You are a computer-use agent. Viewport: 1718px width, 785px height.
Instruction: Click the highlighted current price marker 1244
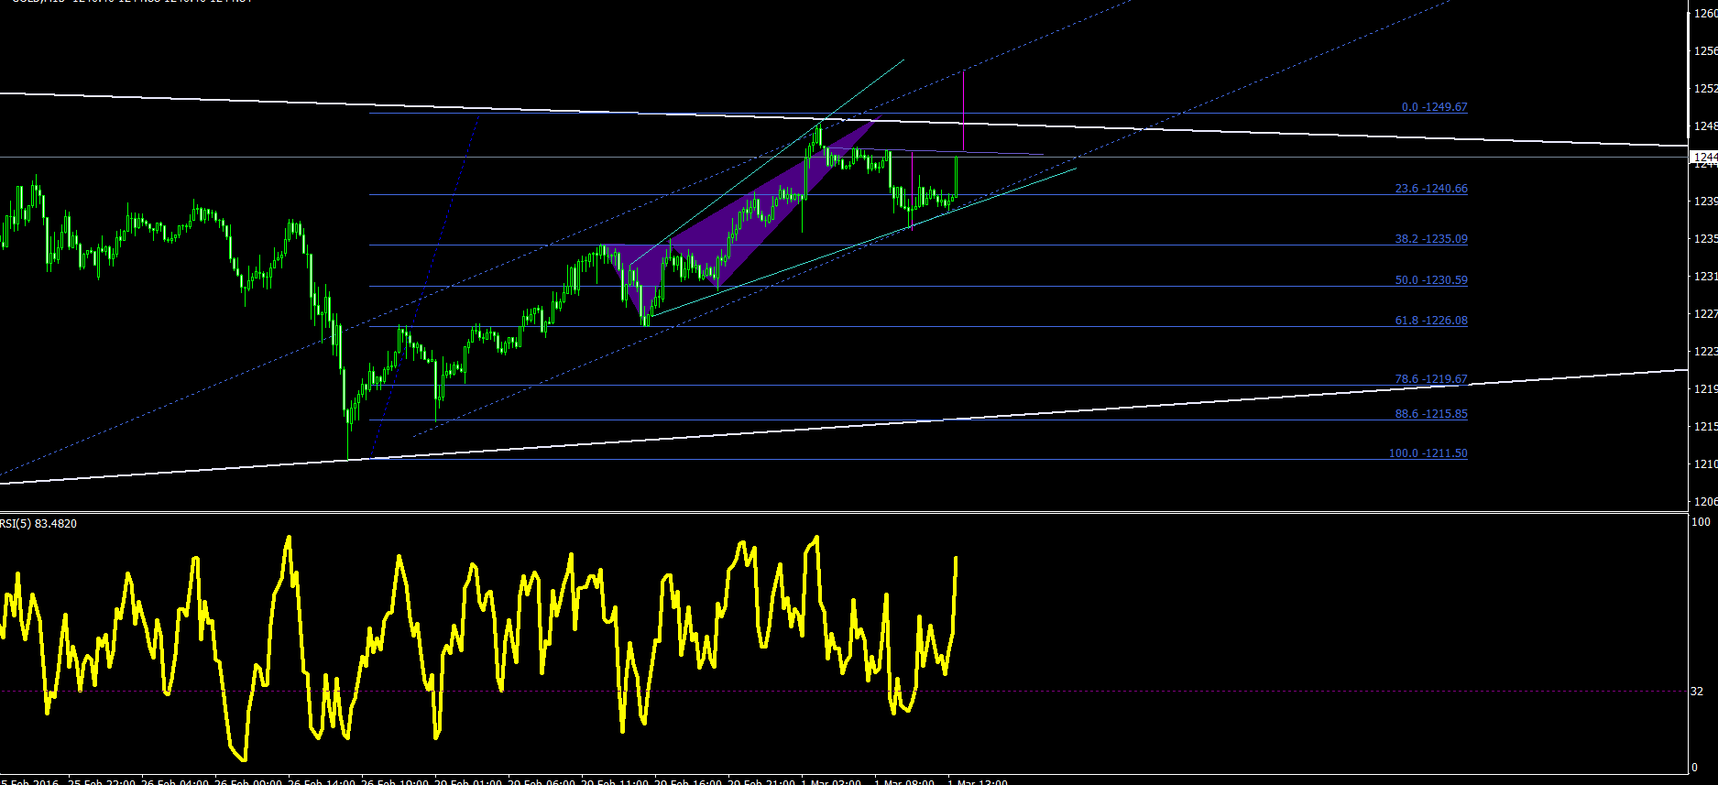[1705, 158]
